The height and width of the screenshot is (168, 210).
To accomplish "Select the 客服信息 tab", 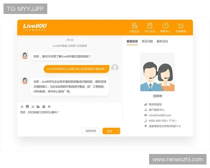I will point(132,41).
